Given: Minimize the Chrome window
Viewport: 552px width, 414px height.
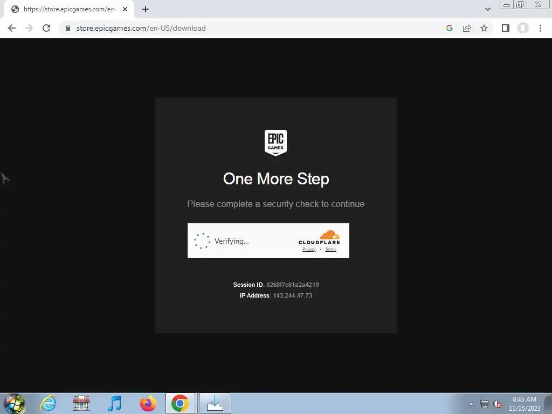Looking at the screenshot, I should pos(507,5).
